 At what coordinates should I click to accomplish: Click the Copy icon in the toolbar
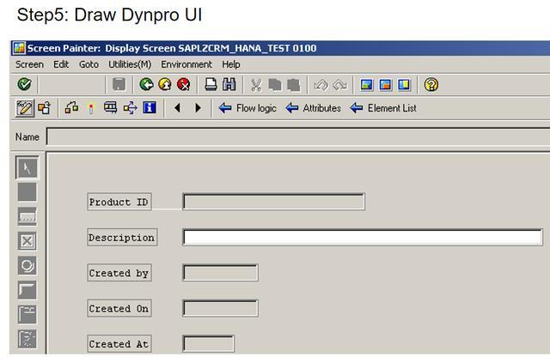coord(275,85)
